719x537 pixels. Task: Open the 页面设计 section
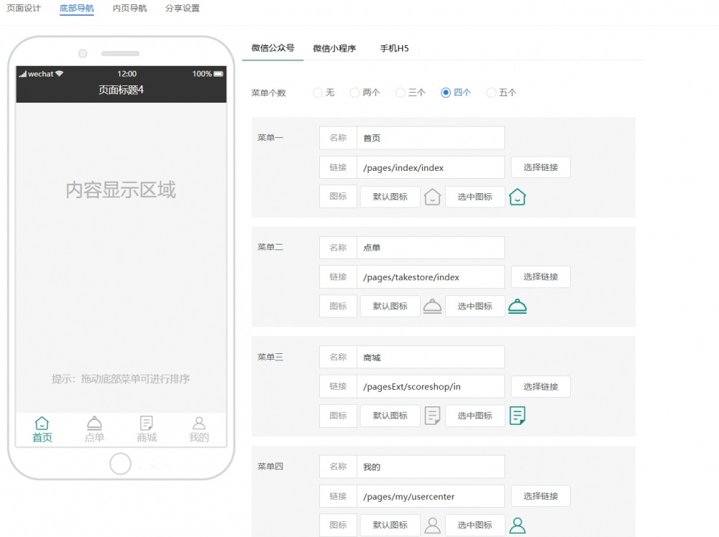tap(24, 9)
